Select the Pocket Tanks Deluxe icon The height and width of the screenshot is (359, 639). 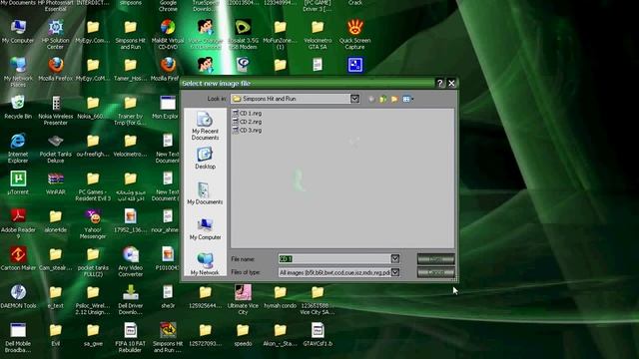click(x=56, y=149)
